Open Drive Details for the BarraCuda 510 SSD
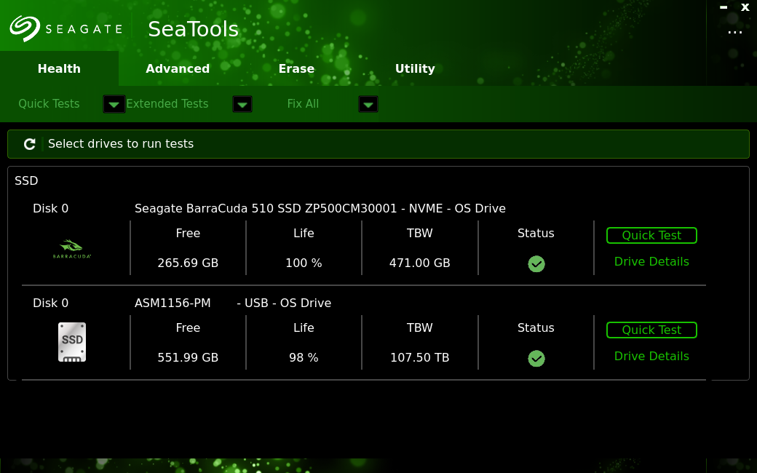The image size is (757, 473). (651, 262)
